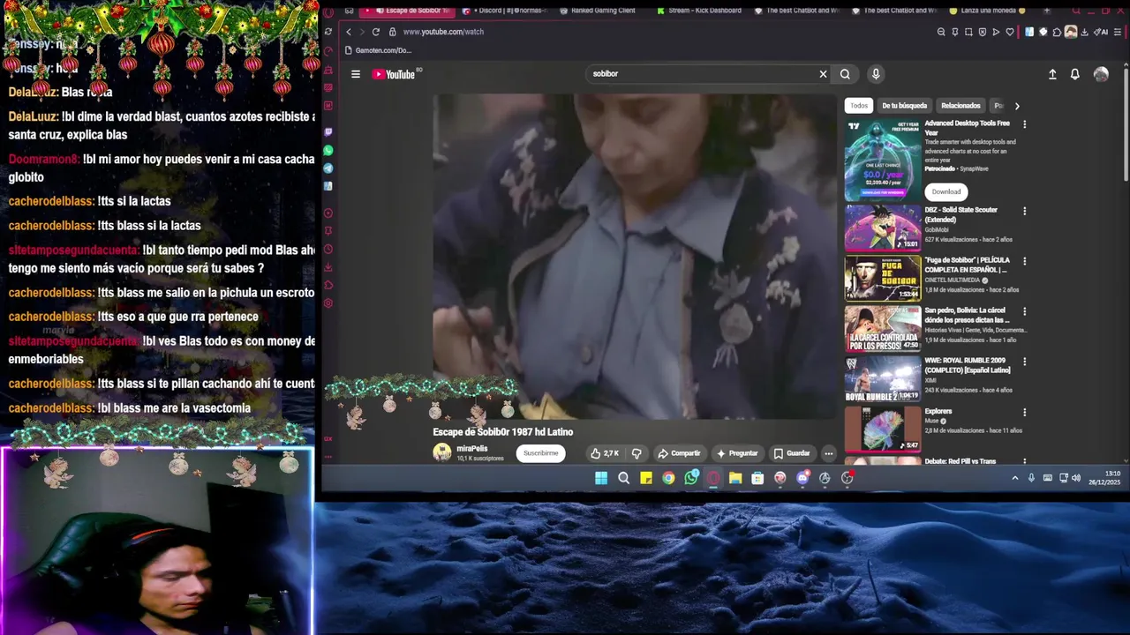Select the De tu búsqueda chip
This screenshot has width=1130, height=635.
[x=904, y=106]
